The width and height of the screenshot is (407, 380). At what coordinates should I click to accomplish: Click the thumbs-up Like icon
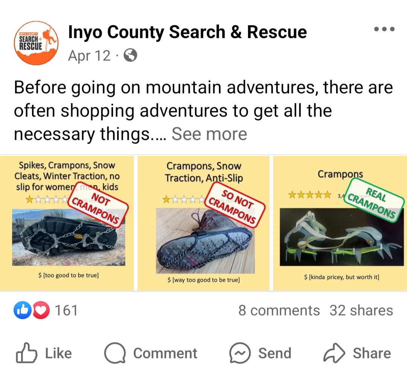click(26, 353)
